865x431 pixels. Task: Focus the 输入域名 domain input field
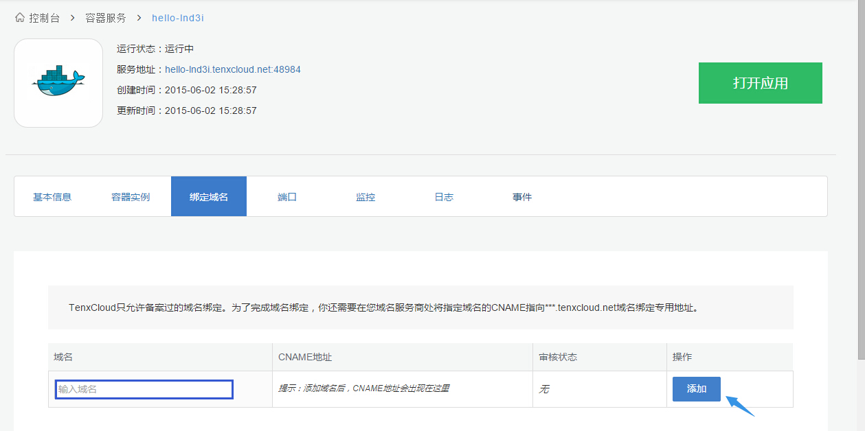[x=144, y=389]
